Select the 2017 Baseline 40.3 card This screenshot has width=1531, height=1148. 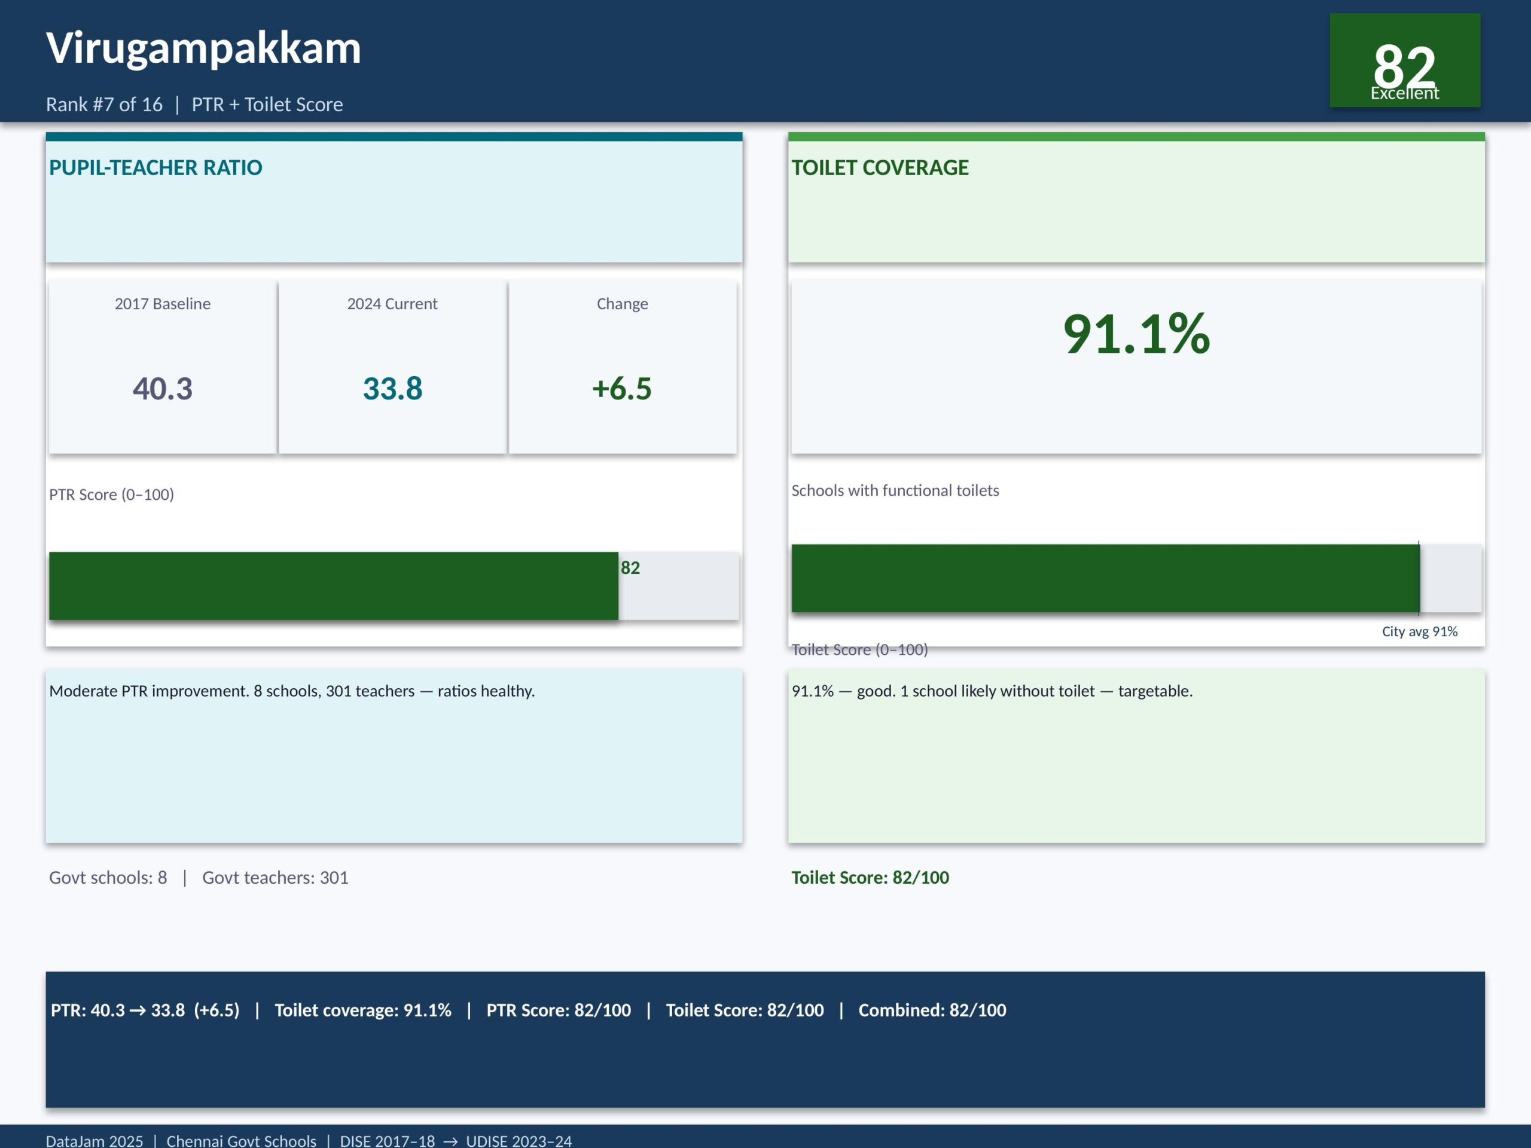(x=163, y=367)
